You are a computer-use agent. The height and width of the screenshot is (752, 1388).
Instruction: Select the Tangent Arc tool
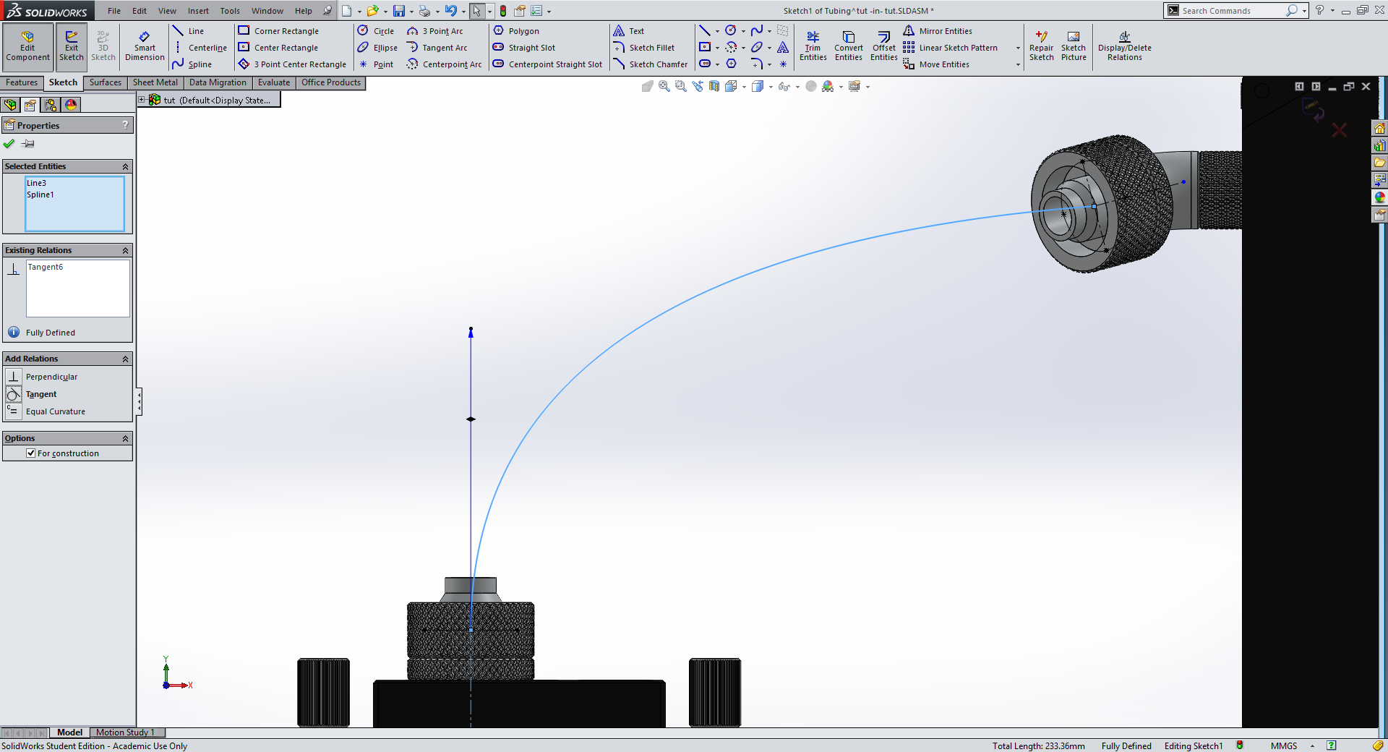click(x=437, y=48)
